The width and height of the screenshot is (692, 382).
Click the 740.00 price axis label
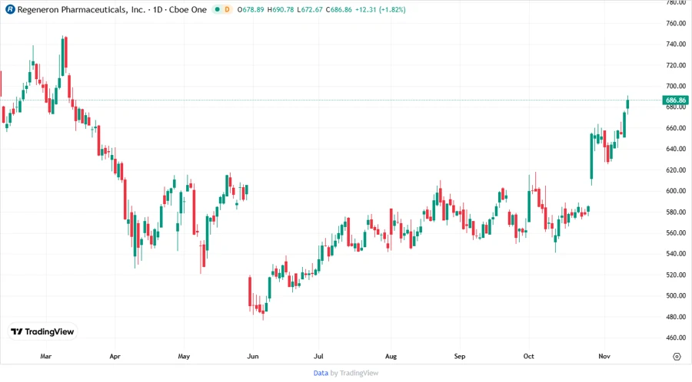(676, 44)
